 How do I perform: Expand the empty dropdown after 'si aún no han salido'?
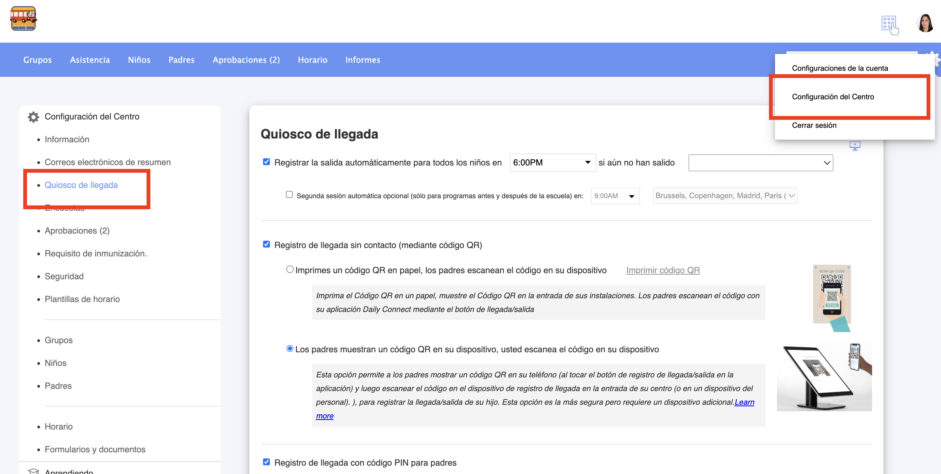click(761, 163)
